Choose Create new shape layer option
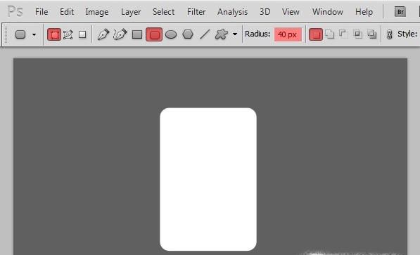420x255 pixels. [x=316, y=34]
